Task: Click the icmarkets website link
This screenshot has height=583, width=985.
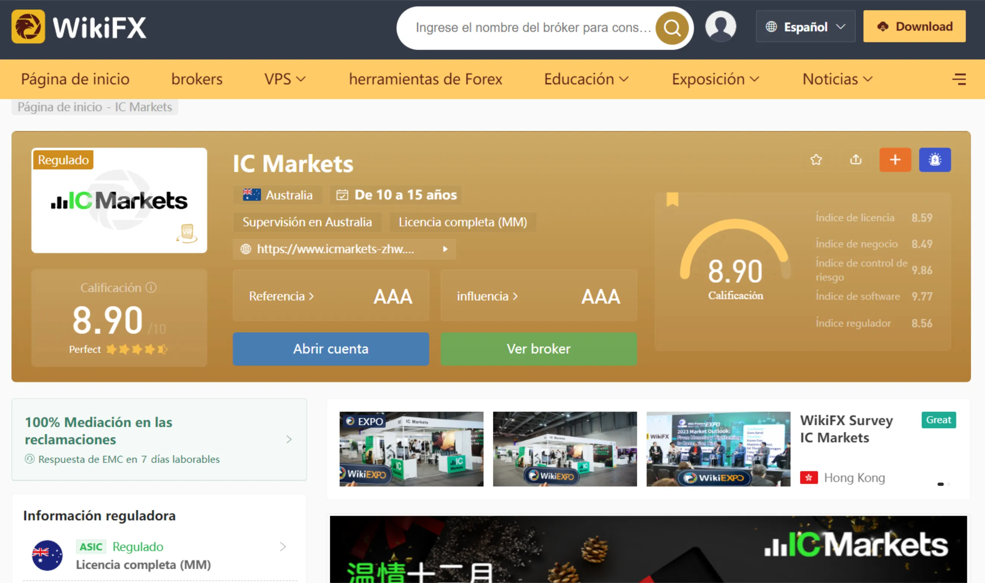Action: click(x=335, y=249)
